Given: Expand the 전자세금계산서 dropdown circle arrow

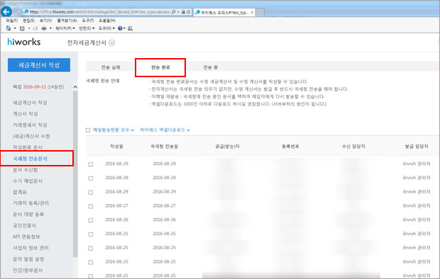Looking at the screenshot, I should (x=111, y=43).
